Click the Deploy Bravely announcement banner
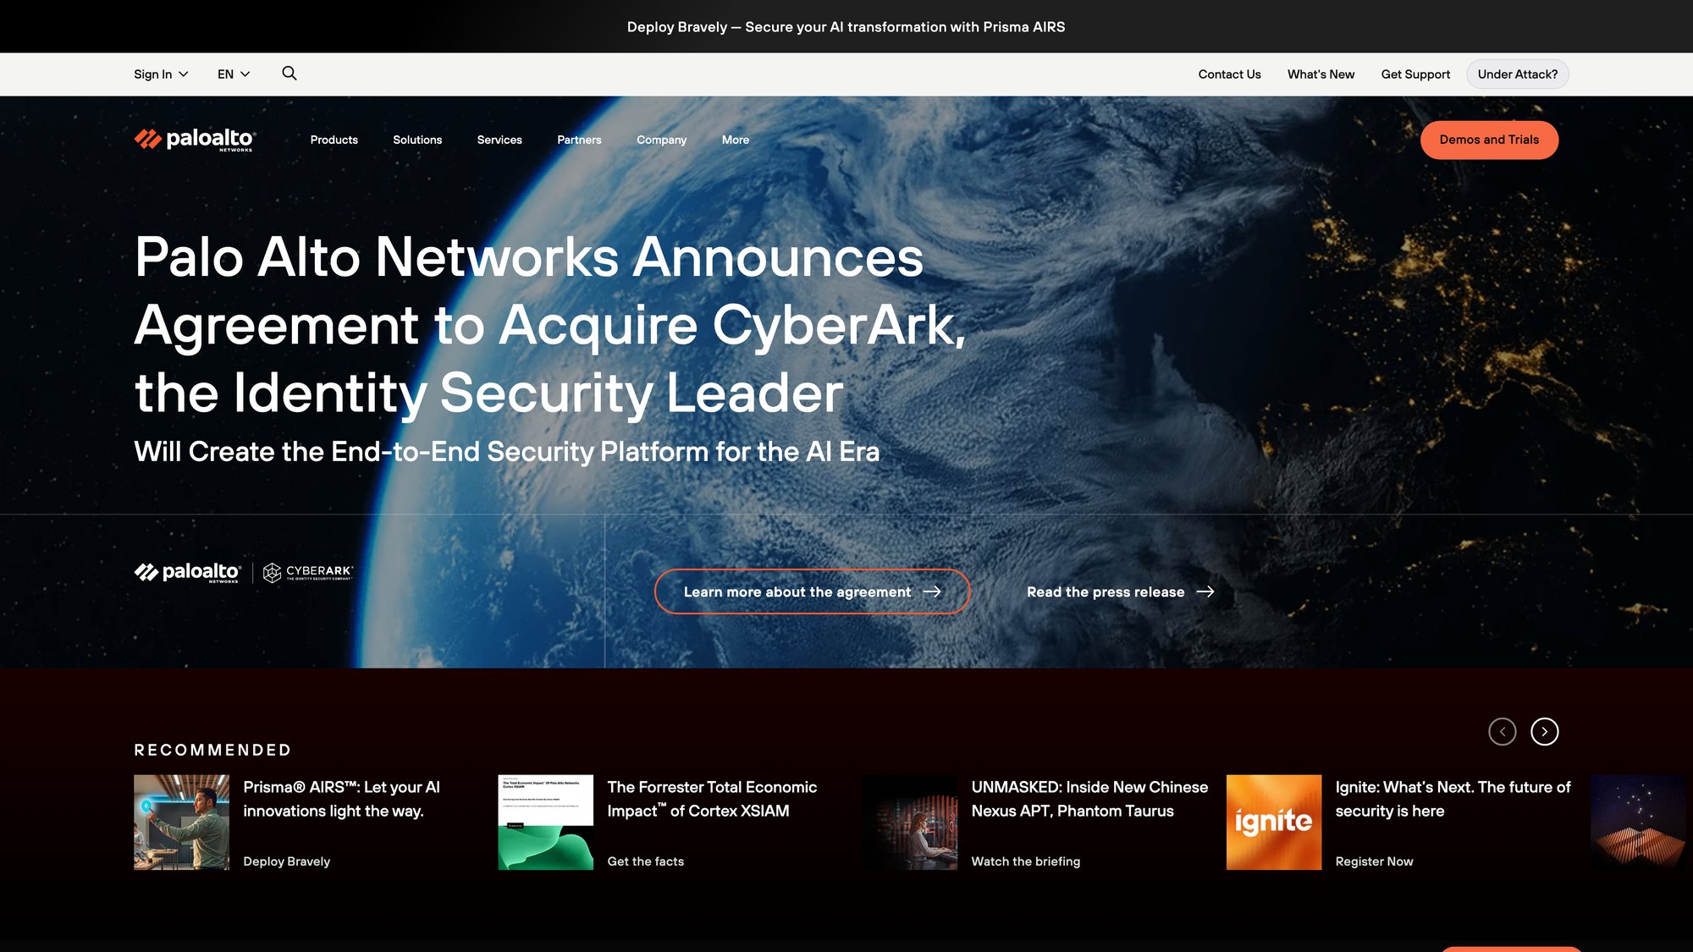 coord(846,26)
